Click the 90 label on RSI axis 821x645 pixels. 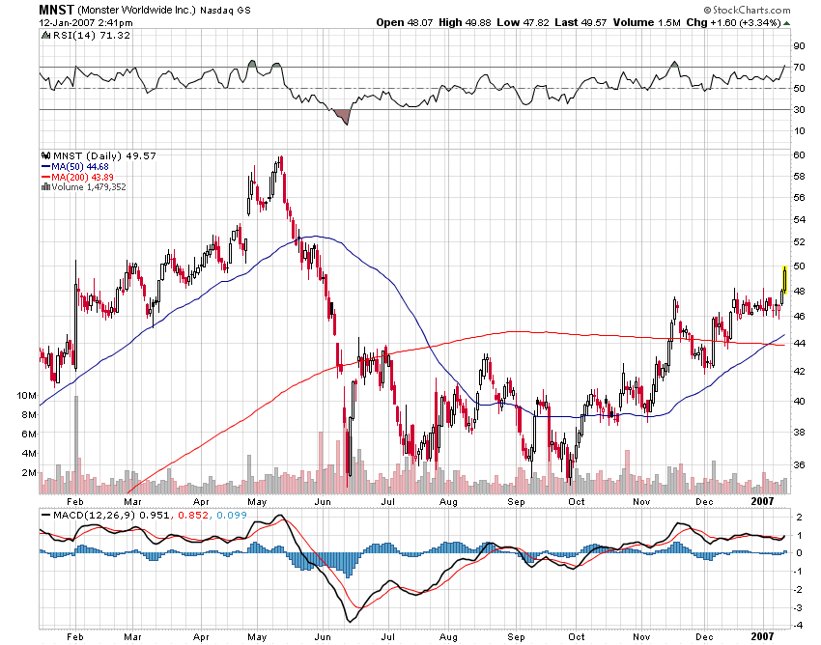pyautogui.click(x=799, y=46)
